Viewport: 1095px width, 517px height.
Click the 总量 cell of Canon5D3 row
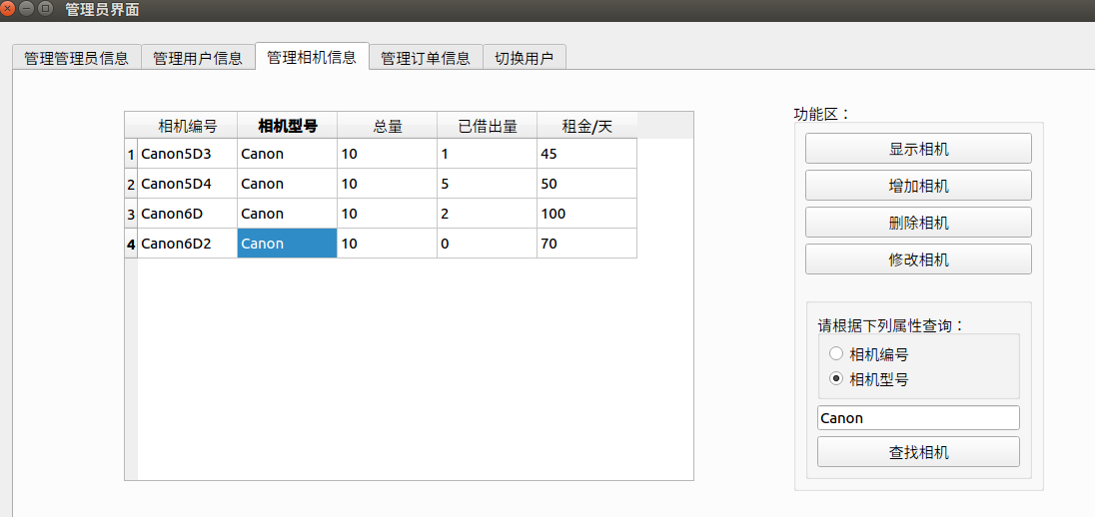pos(387,154)
